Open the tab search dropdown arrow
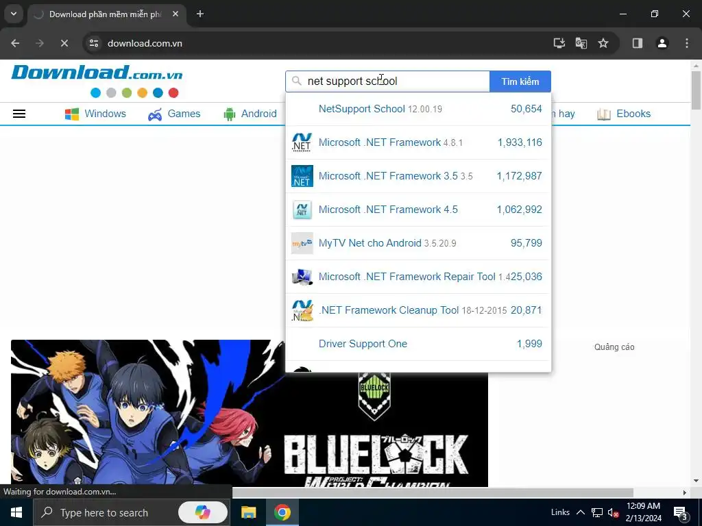This screenshot has height=526, width=702. (x=14, y=14)
